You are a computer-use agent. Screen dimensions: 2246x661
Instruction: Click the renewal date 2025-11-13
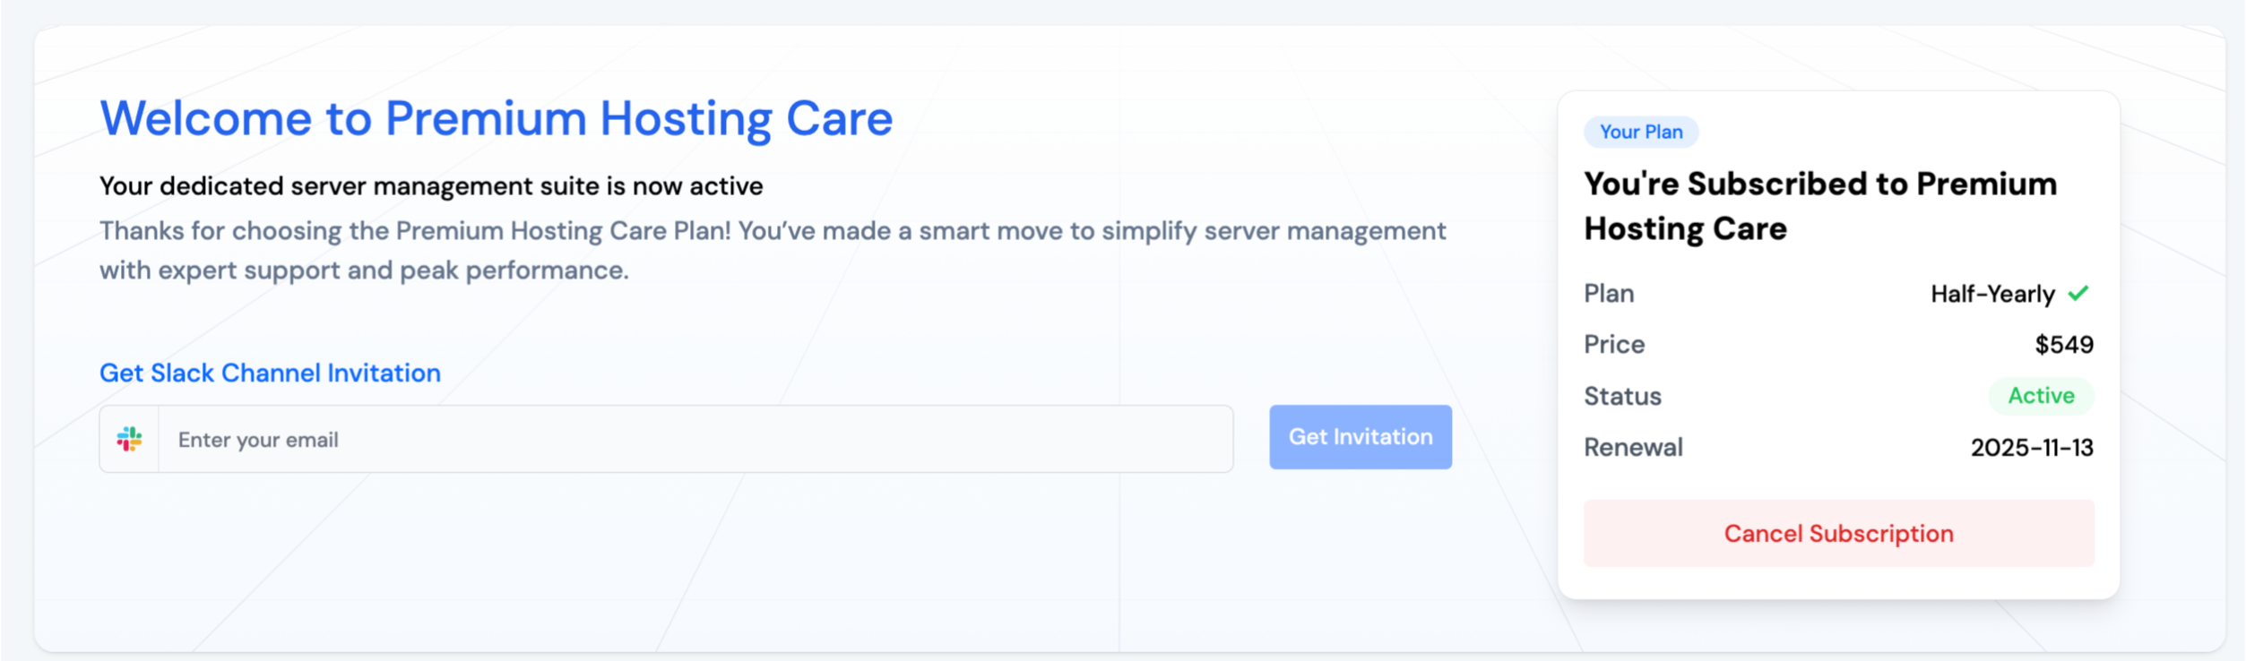[x=2031, y=448]
